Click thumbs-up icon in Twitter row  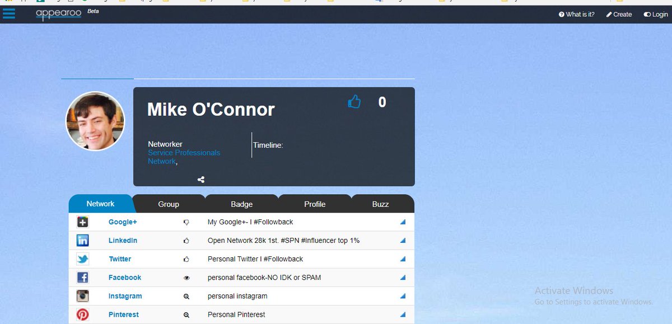click(x=186, y=259)
